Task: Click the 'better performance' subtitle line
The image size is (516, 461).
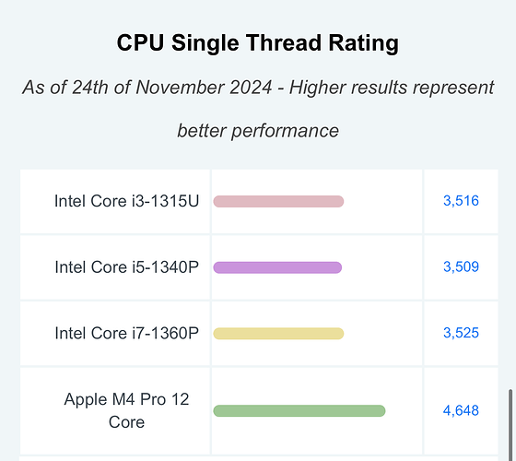Action: (x=258, y=131)
